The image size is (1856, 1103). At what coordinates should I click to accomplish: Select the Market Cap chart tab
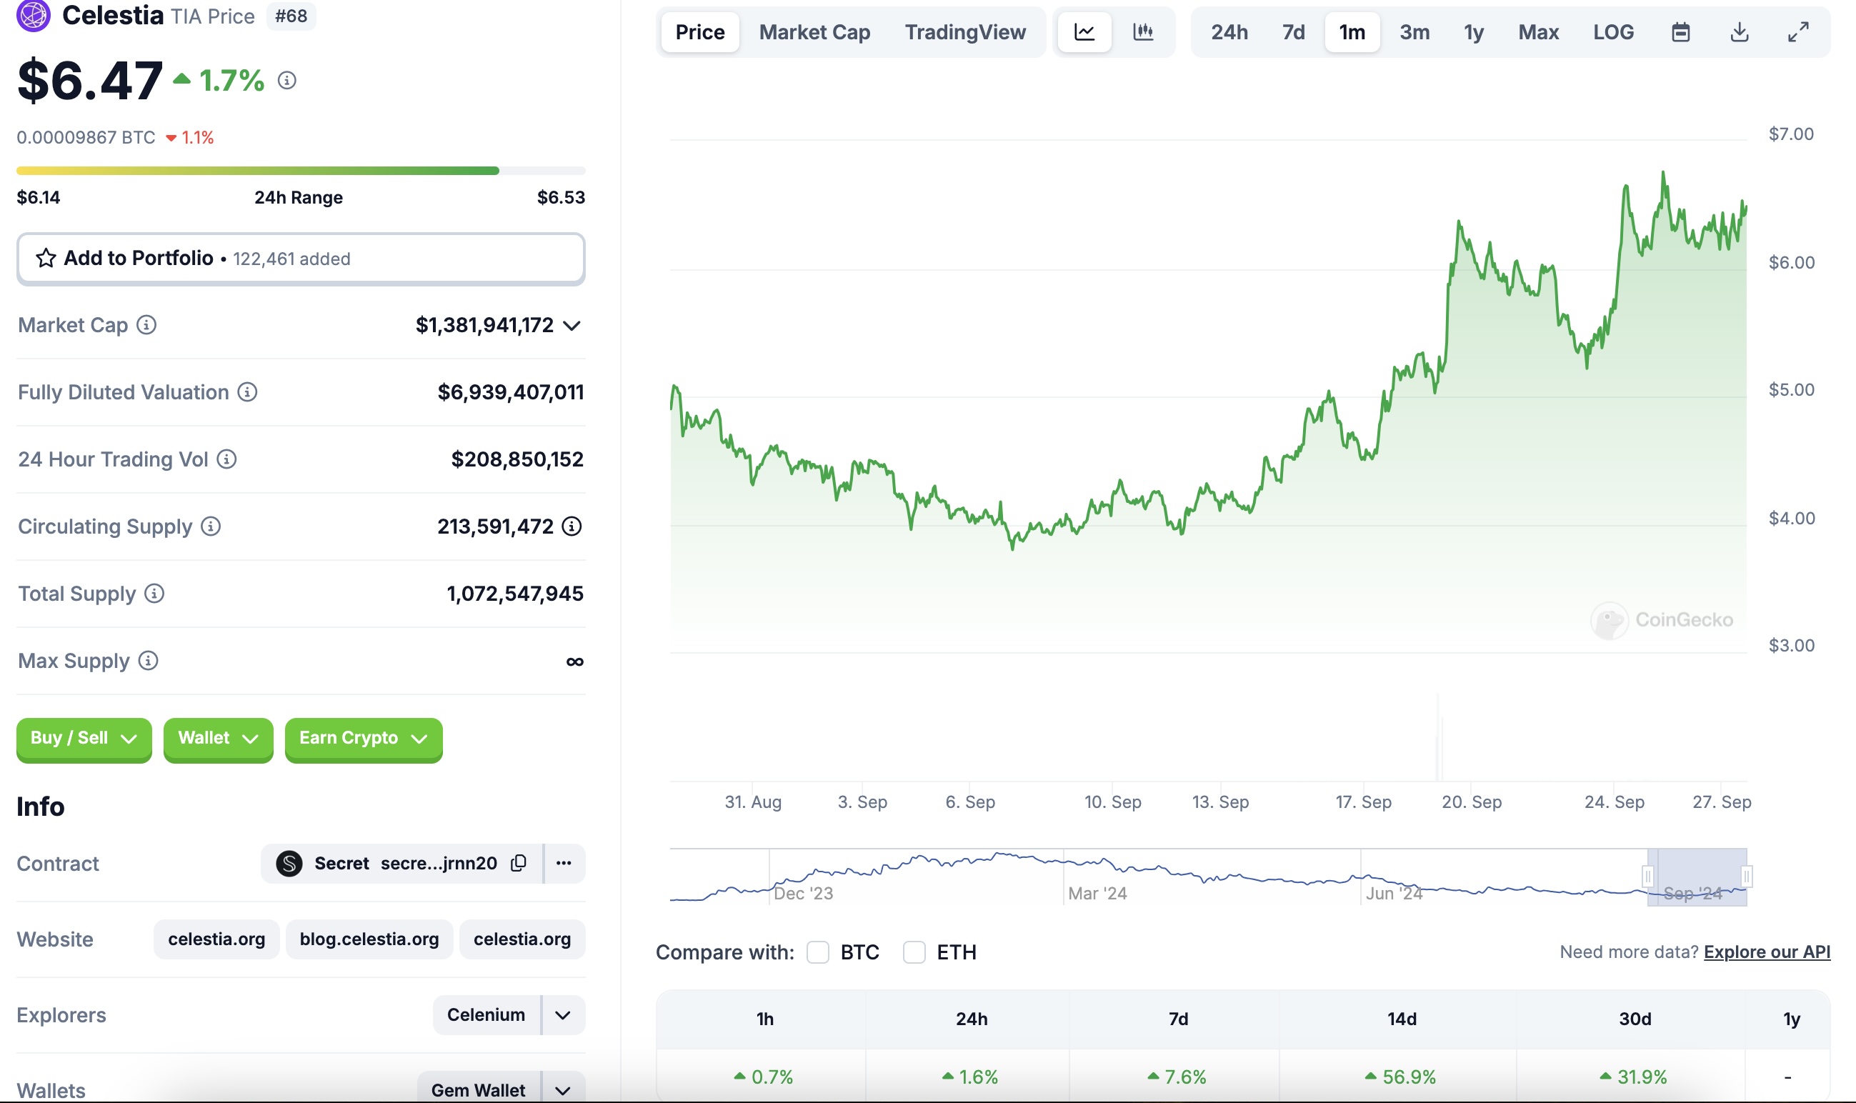point(814,32)
